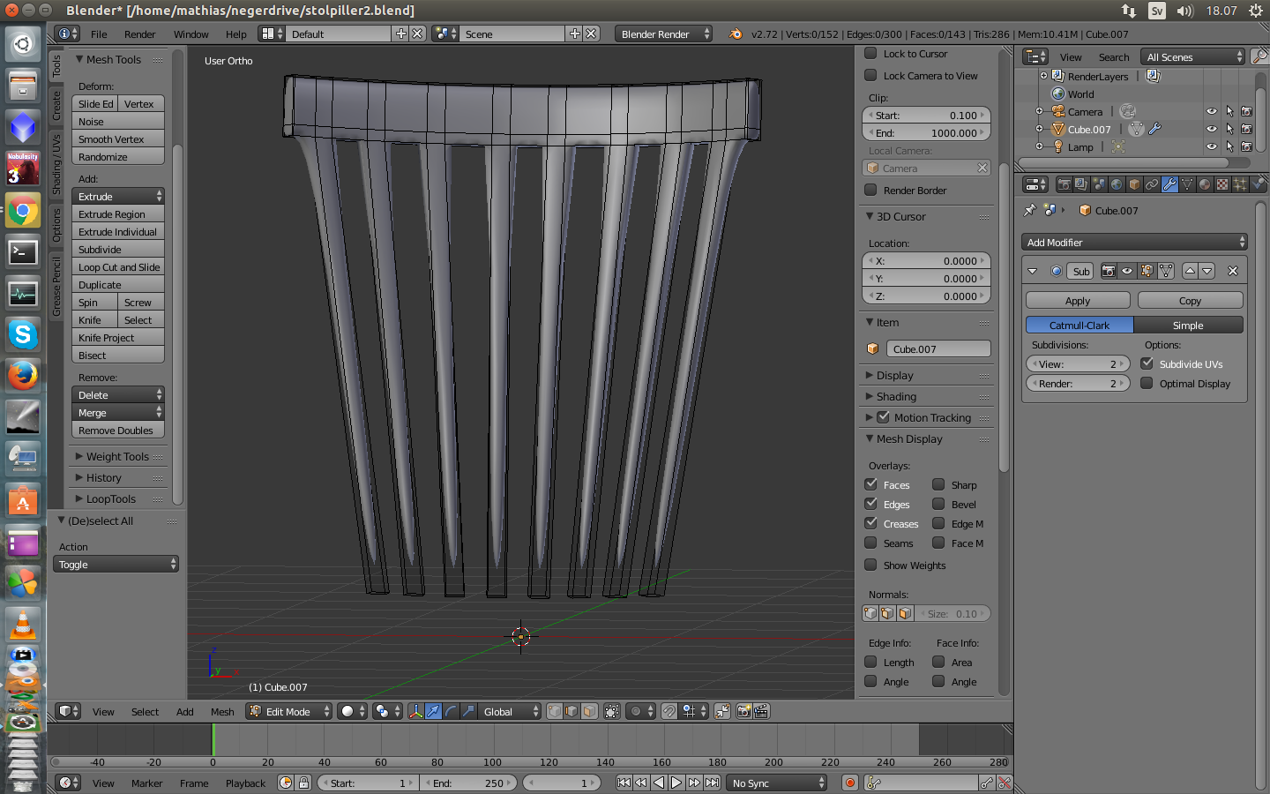The height and width of the screenshot is (794, 1270).
Task: Click the record auto-keyframe button
Action: tap(850, 783)
